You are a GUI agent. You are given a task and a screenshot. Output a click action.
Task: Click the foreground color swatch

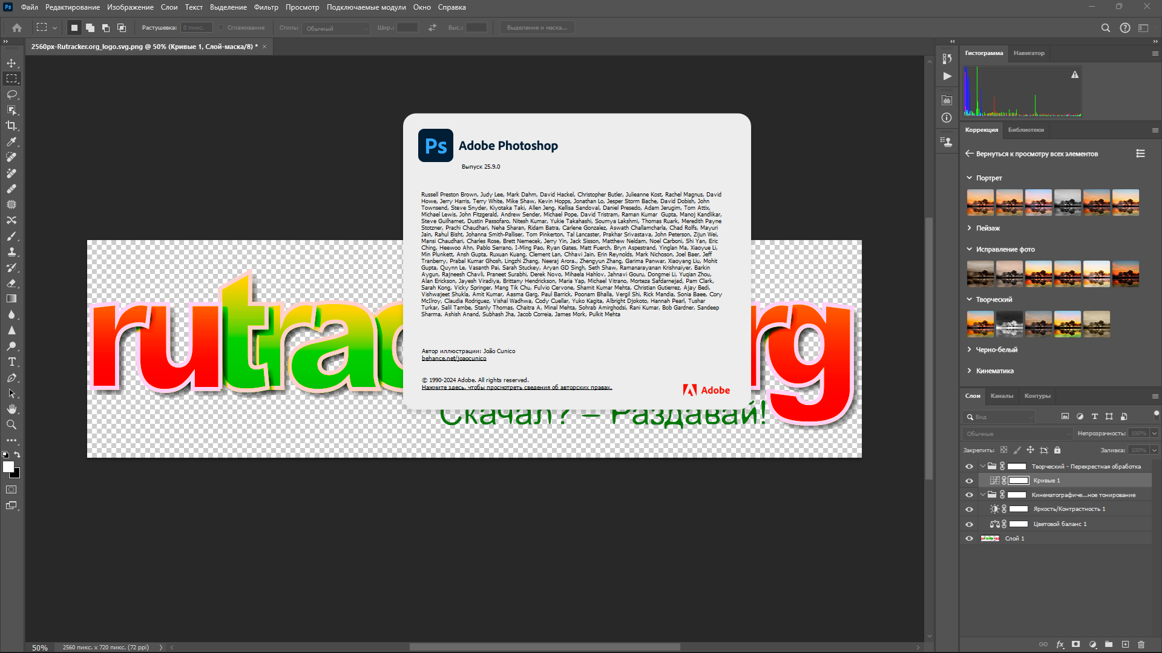pyautogui.click(x=8, y=467)
